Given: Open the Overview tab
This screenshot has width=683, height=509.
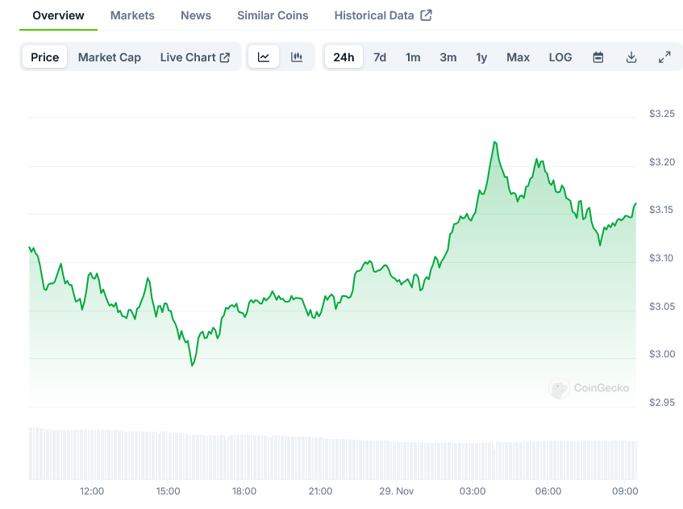Looking at the screenshot, I should [58, 15].
